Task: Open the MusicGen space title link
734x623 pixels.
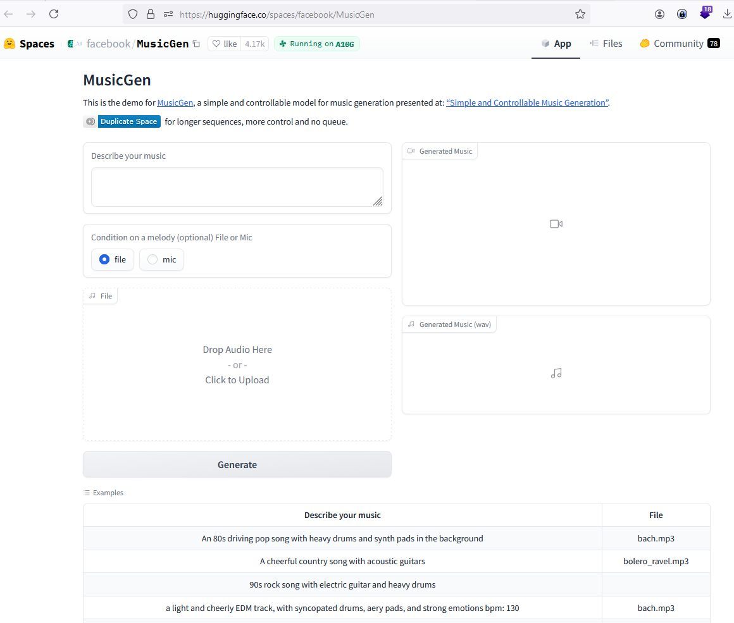Action: pos(163,44)
